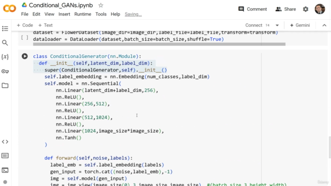The width and height of the screenshot is (331, 186).
Task: Open the File menu
Action: tap(25, 14)
